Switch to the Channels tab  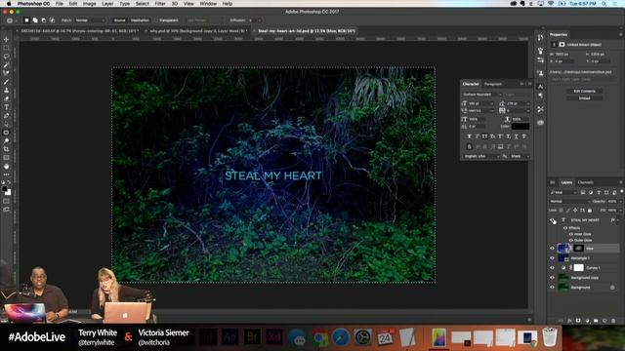[586, 182]
